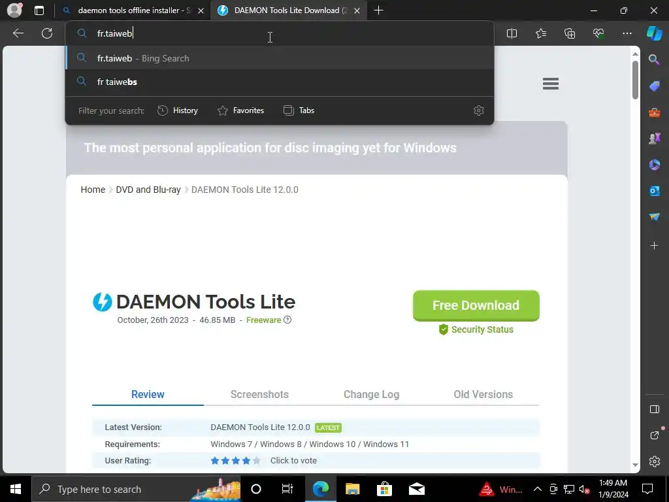Viewport: 669px width, 502px height.
Task: Click the Free Download button
Action: 476,306
